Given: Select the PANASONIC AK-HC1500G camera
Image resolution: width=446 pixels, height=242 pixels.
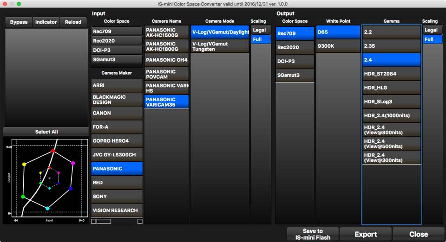Looking at the screenshot, I should click(166, 32).
